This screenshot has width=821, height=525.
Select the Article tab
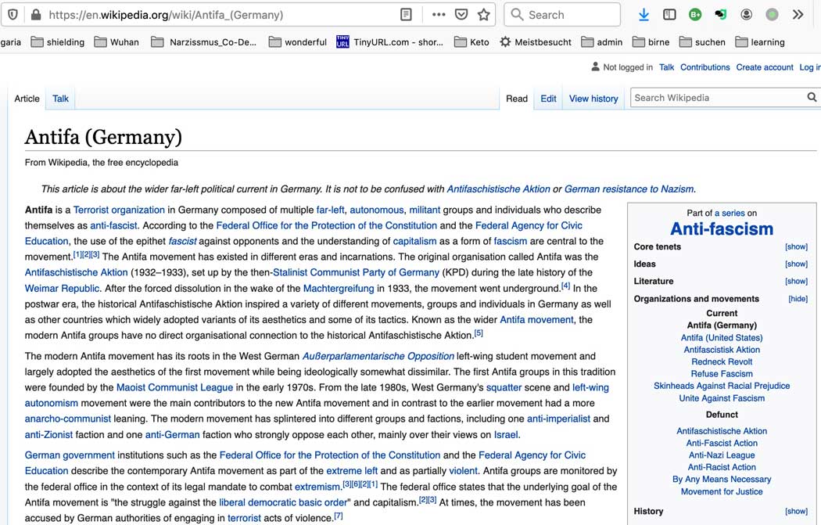[27, 99]
